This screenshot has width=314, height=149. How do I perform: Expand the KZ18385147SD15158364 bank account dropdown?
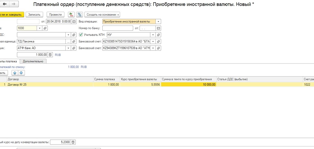coord(153,41)
